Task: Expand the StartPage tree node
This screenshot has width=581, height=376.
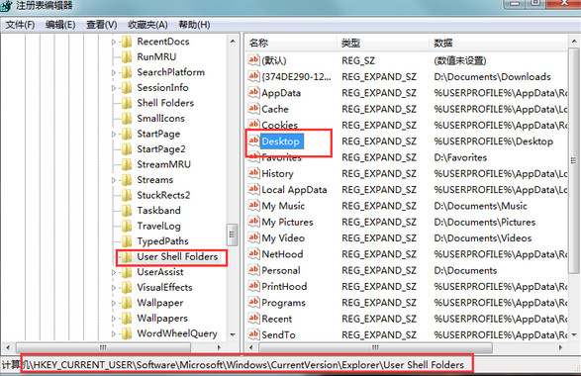Action: click(114, 135)
